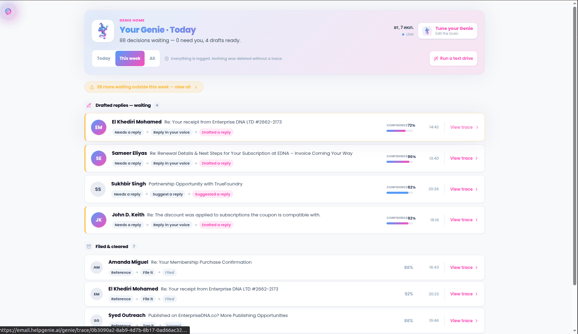Run a test drive
This screenshot has width=578, height=334.
pos(453,58)
